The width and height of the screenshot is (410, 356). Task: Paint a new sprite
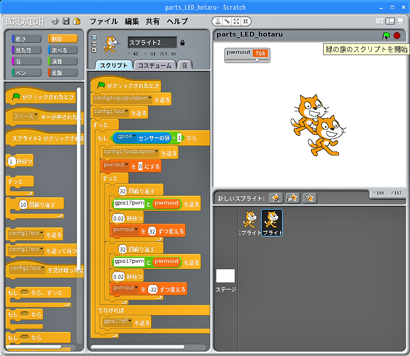276,198
